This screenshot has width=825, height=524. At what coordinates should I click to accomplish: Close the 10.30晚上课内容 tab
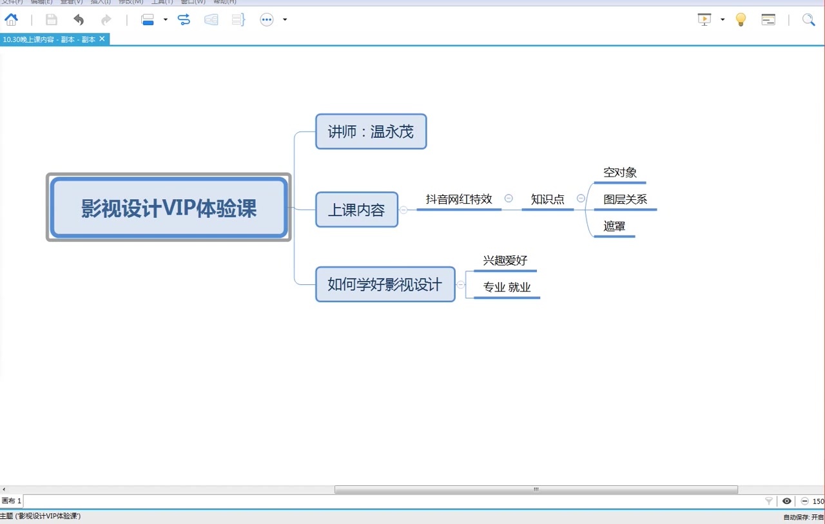coord(102,39)
